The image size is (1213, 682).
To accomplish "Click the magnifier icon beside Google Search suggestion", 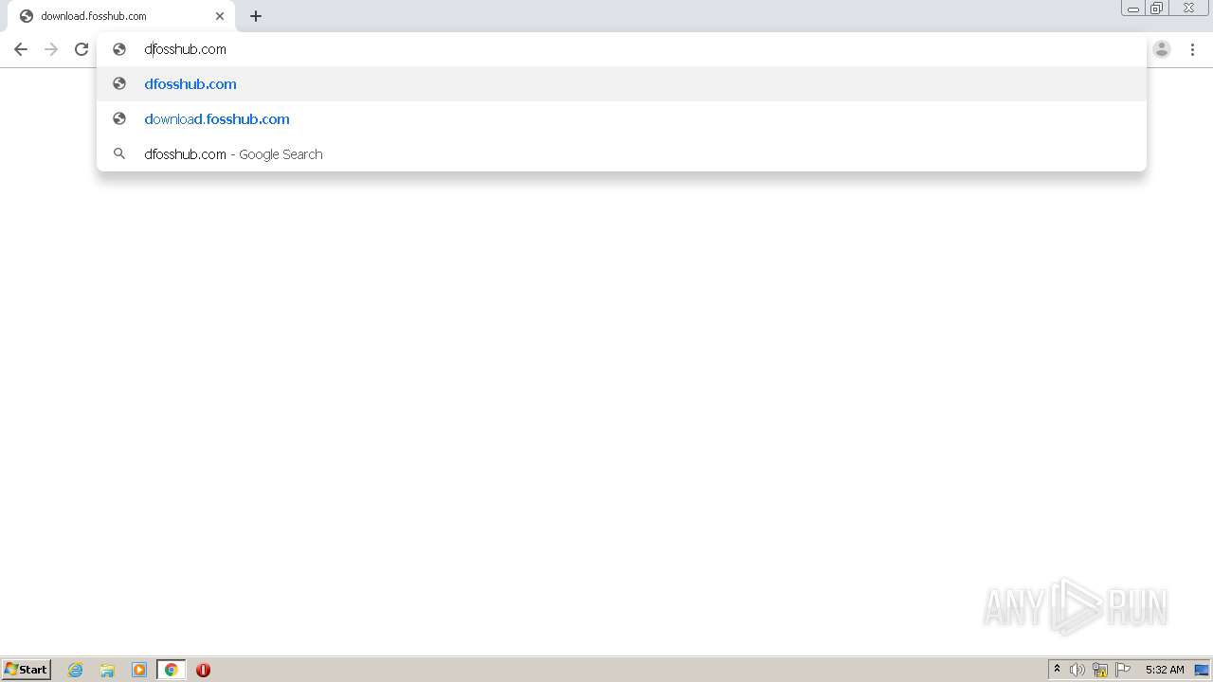I will point(119,153).
